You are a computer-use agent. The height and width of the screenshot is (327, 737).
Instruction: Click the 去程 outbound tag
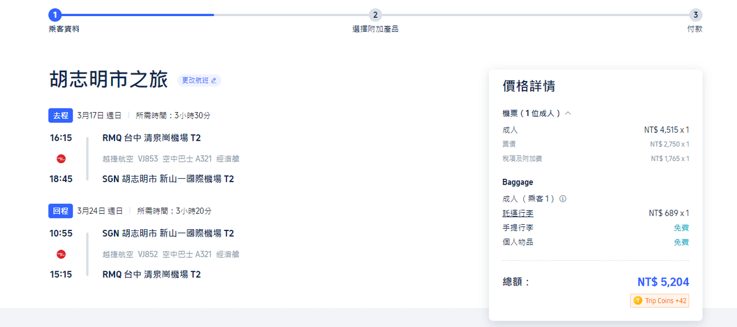(60, 116)
